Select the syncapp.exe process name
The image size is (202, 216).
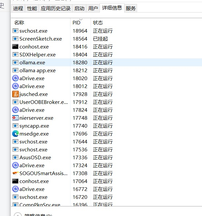[34, 126]
